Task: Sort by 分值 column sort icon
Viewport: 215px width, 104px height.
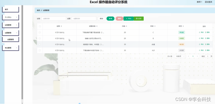Action: pyautogui.click(x=127, y=26)
